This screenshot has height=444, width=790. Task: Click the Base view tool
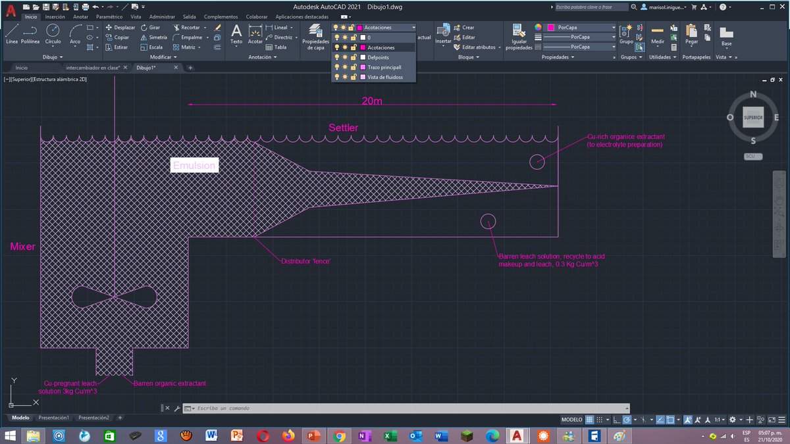(x=726, y=36)
